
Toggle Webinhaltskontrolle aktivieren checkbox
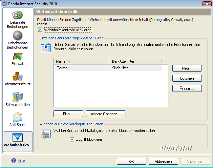coord(40,30)
